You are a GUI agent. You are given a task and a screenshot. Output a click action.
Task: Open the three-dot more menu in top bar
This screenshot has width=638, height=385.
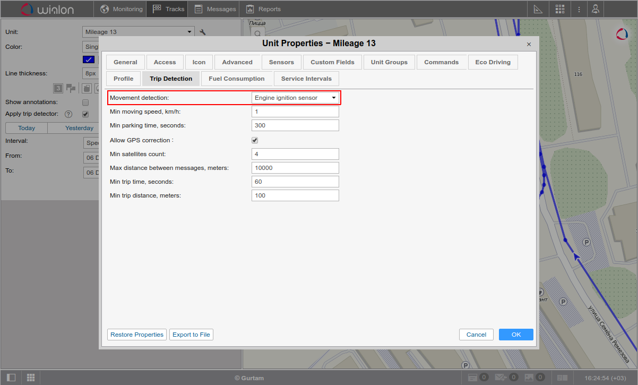579,9
